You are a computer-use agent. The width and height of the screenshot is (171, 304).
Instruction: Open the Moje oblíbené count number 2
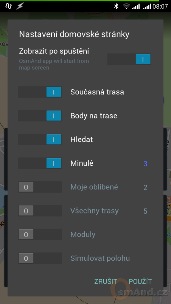145,188
